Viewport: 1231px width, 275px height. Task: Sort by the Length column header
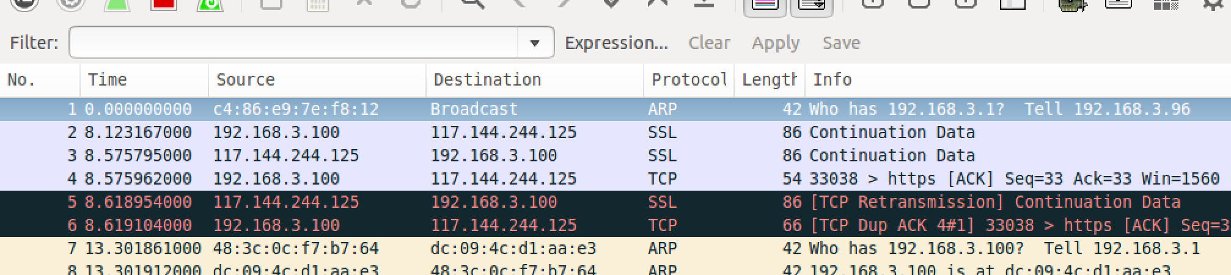(770, 80)
